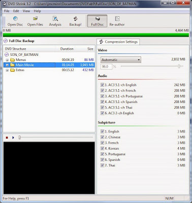Open the Edit menu

tap(16, 11)
